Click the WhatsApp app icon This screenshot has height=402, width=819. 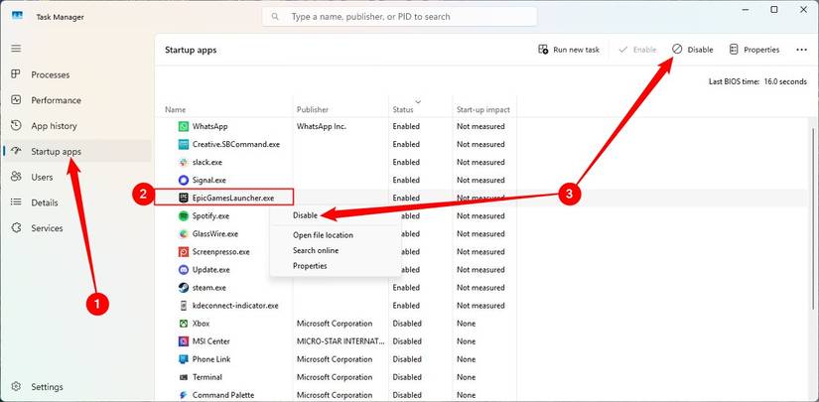coord(184,126)
